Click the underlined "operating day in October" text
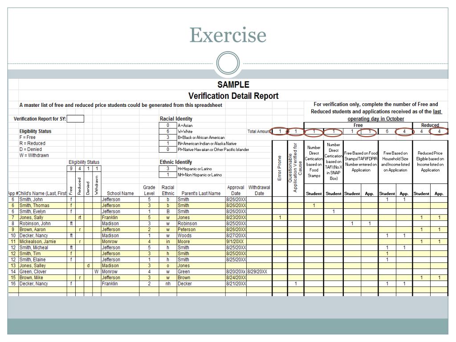 coord(376,118)
